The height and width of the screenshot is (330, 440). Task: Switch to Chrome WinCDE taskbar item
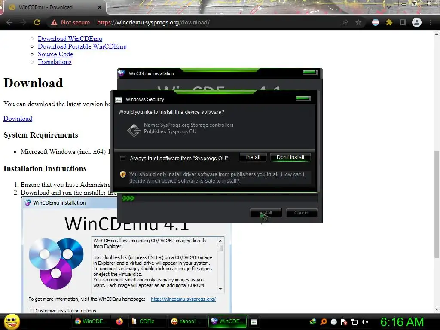(91, 321)
